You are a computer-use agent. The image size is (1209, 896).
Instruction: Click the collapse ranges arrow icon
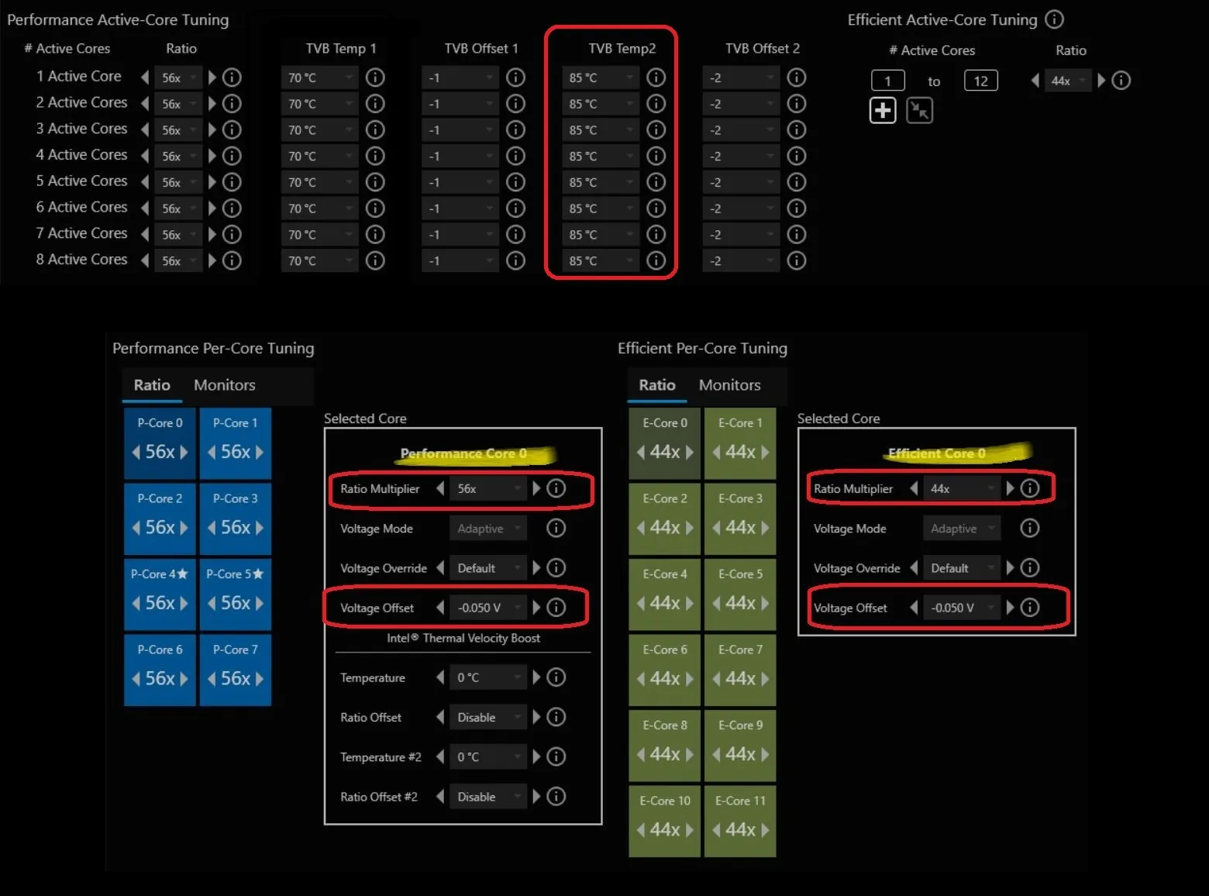pyautogui.click(x=919, y=111)
